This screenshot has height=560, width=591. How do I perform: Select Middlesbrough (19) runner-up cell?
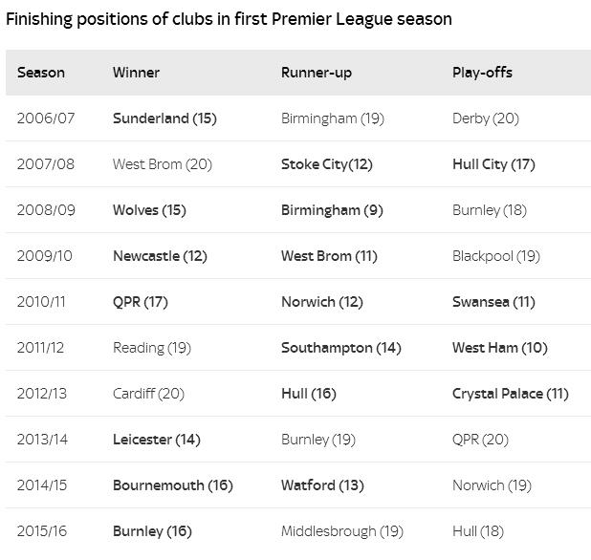[341, 531]
